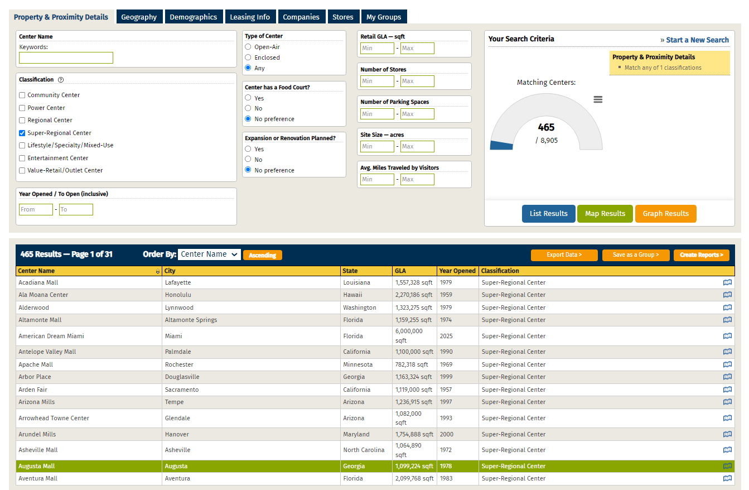This screenshot has width=749, height=490.
Task: Click the Classification help question-mark icon
Action: [61, 80]
